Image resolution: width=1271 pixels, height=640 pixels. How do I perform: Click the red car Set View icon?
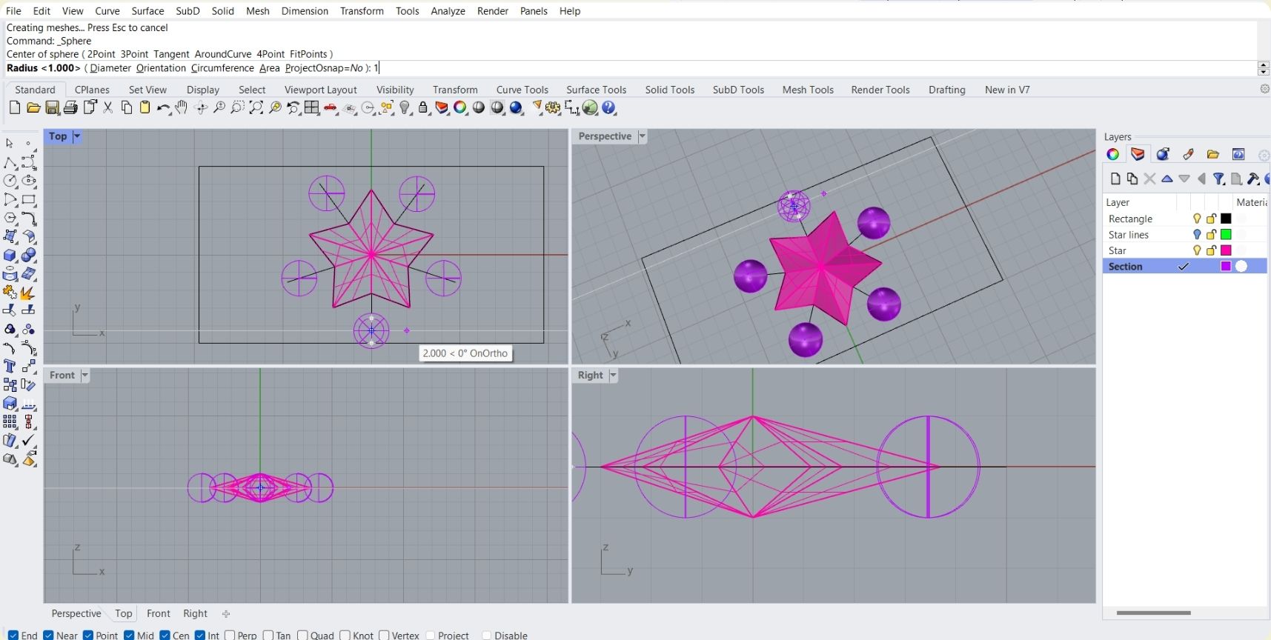[331, 108]
